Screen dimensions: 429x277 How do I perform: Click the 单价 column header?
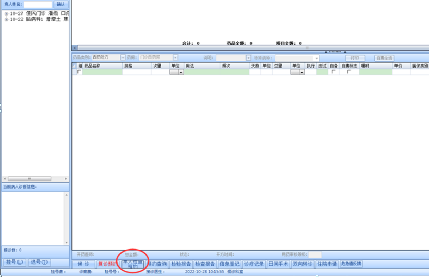click(401, 66)
